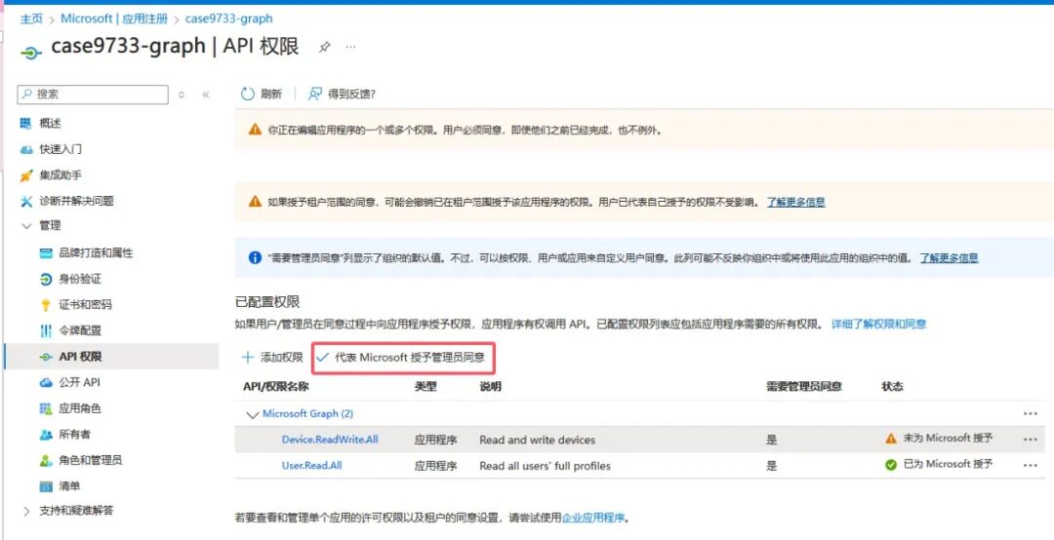Open the title bar ellipsis menu
The image size is (1054, 540).
coord(351,47)
